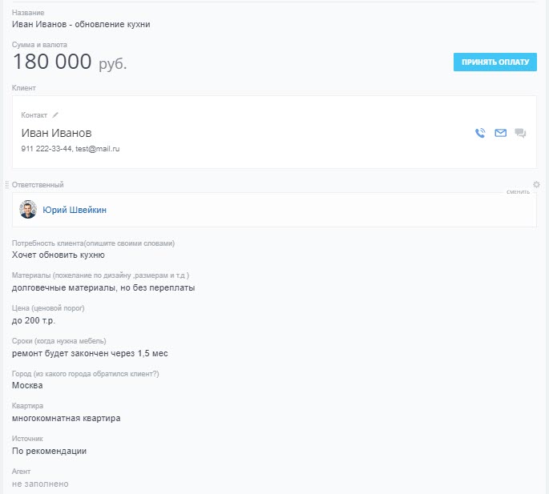Click the city value Москва
This screenshot has width=549, height=494.
point(27,385)
